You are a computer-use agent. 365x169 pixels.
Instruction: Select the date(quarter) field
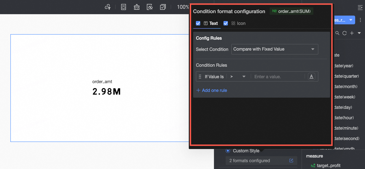pos(346,76)
